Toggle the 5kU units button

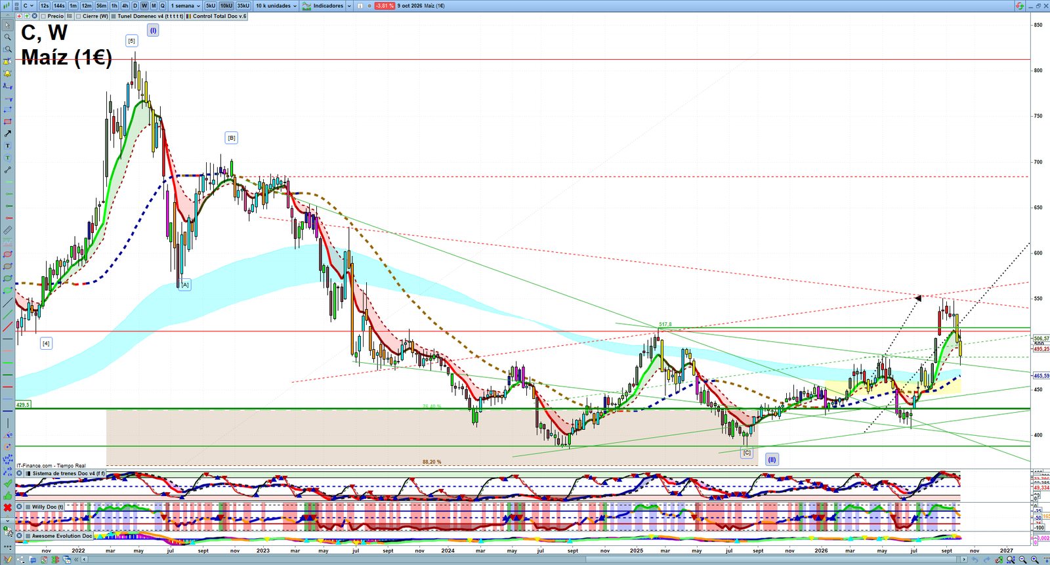click(x=211, y=6)
